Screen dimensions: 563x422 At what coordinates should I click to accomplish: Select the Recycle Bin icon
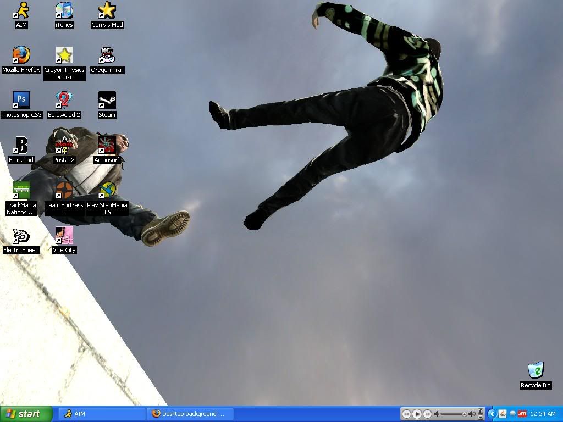tap(536, 370)
